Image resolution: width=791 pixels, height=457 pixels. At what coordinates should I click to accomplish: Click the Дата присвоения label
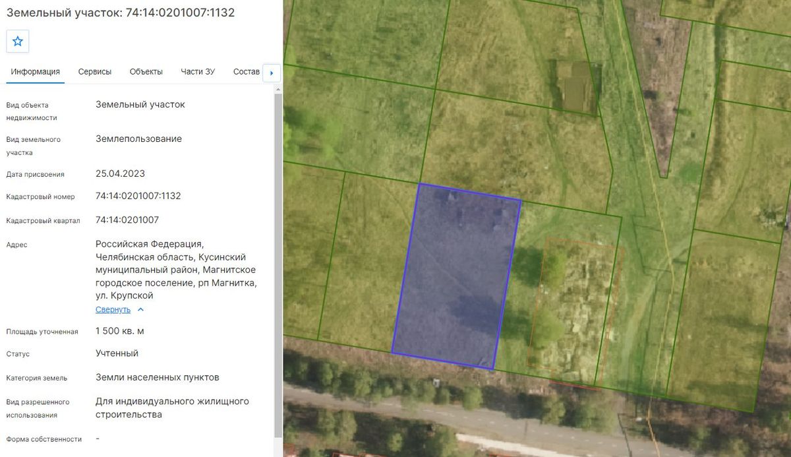pyautogui.click(x=36, y=175)
